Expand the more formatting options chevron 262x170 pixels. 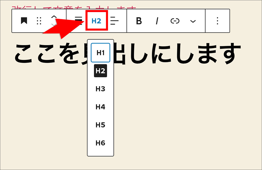(x=193, y=21)
